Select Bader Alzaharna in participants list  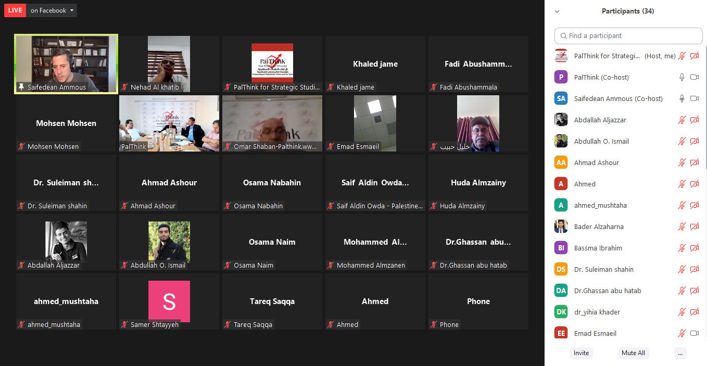(599, 226)
